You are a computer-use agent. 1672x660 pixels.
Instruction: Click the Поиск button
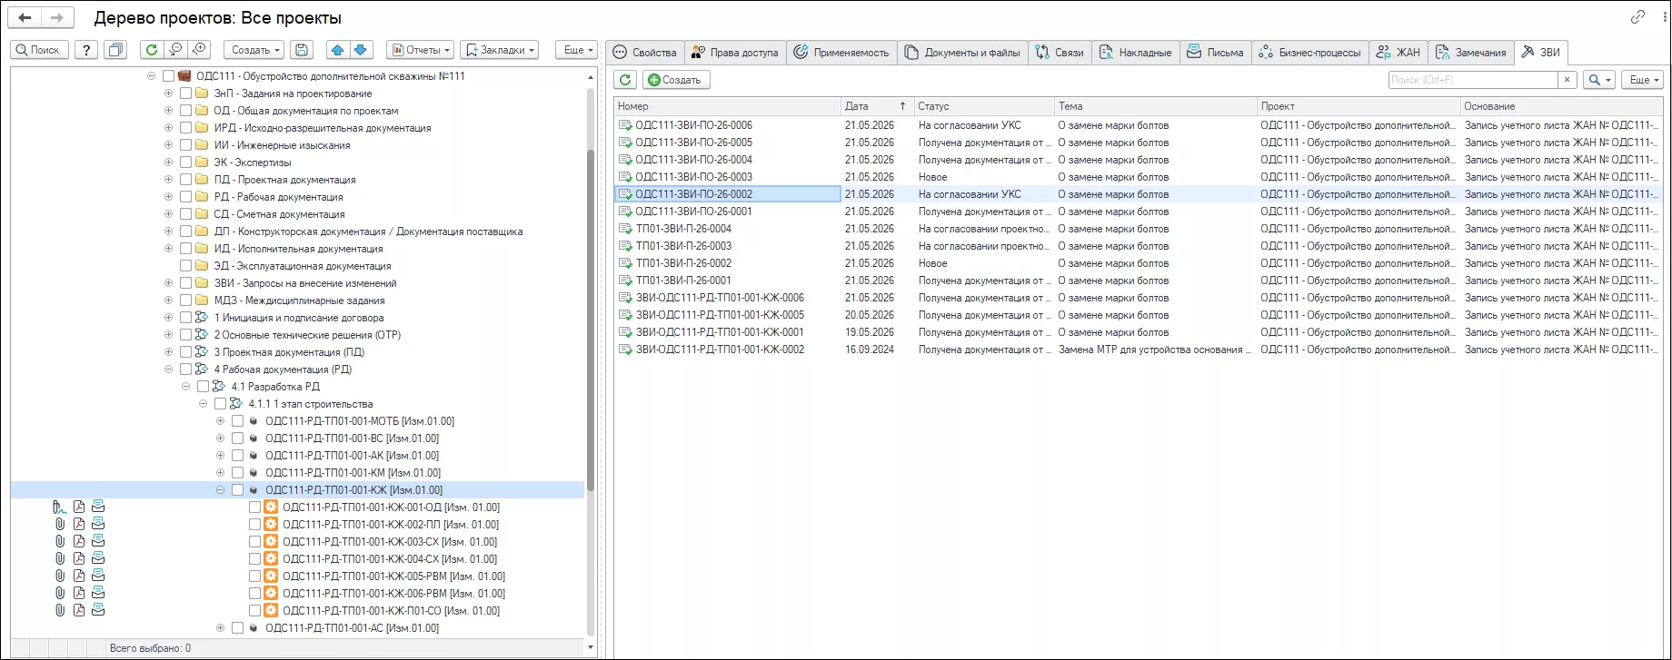point(38,50)
